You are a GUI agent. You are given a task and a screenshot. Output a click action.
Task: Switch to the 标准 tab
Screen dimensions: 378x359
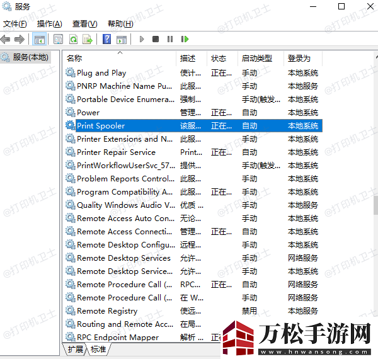click(x=98, y=349)
